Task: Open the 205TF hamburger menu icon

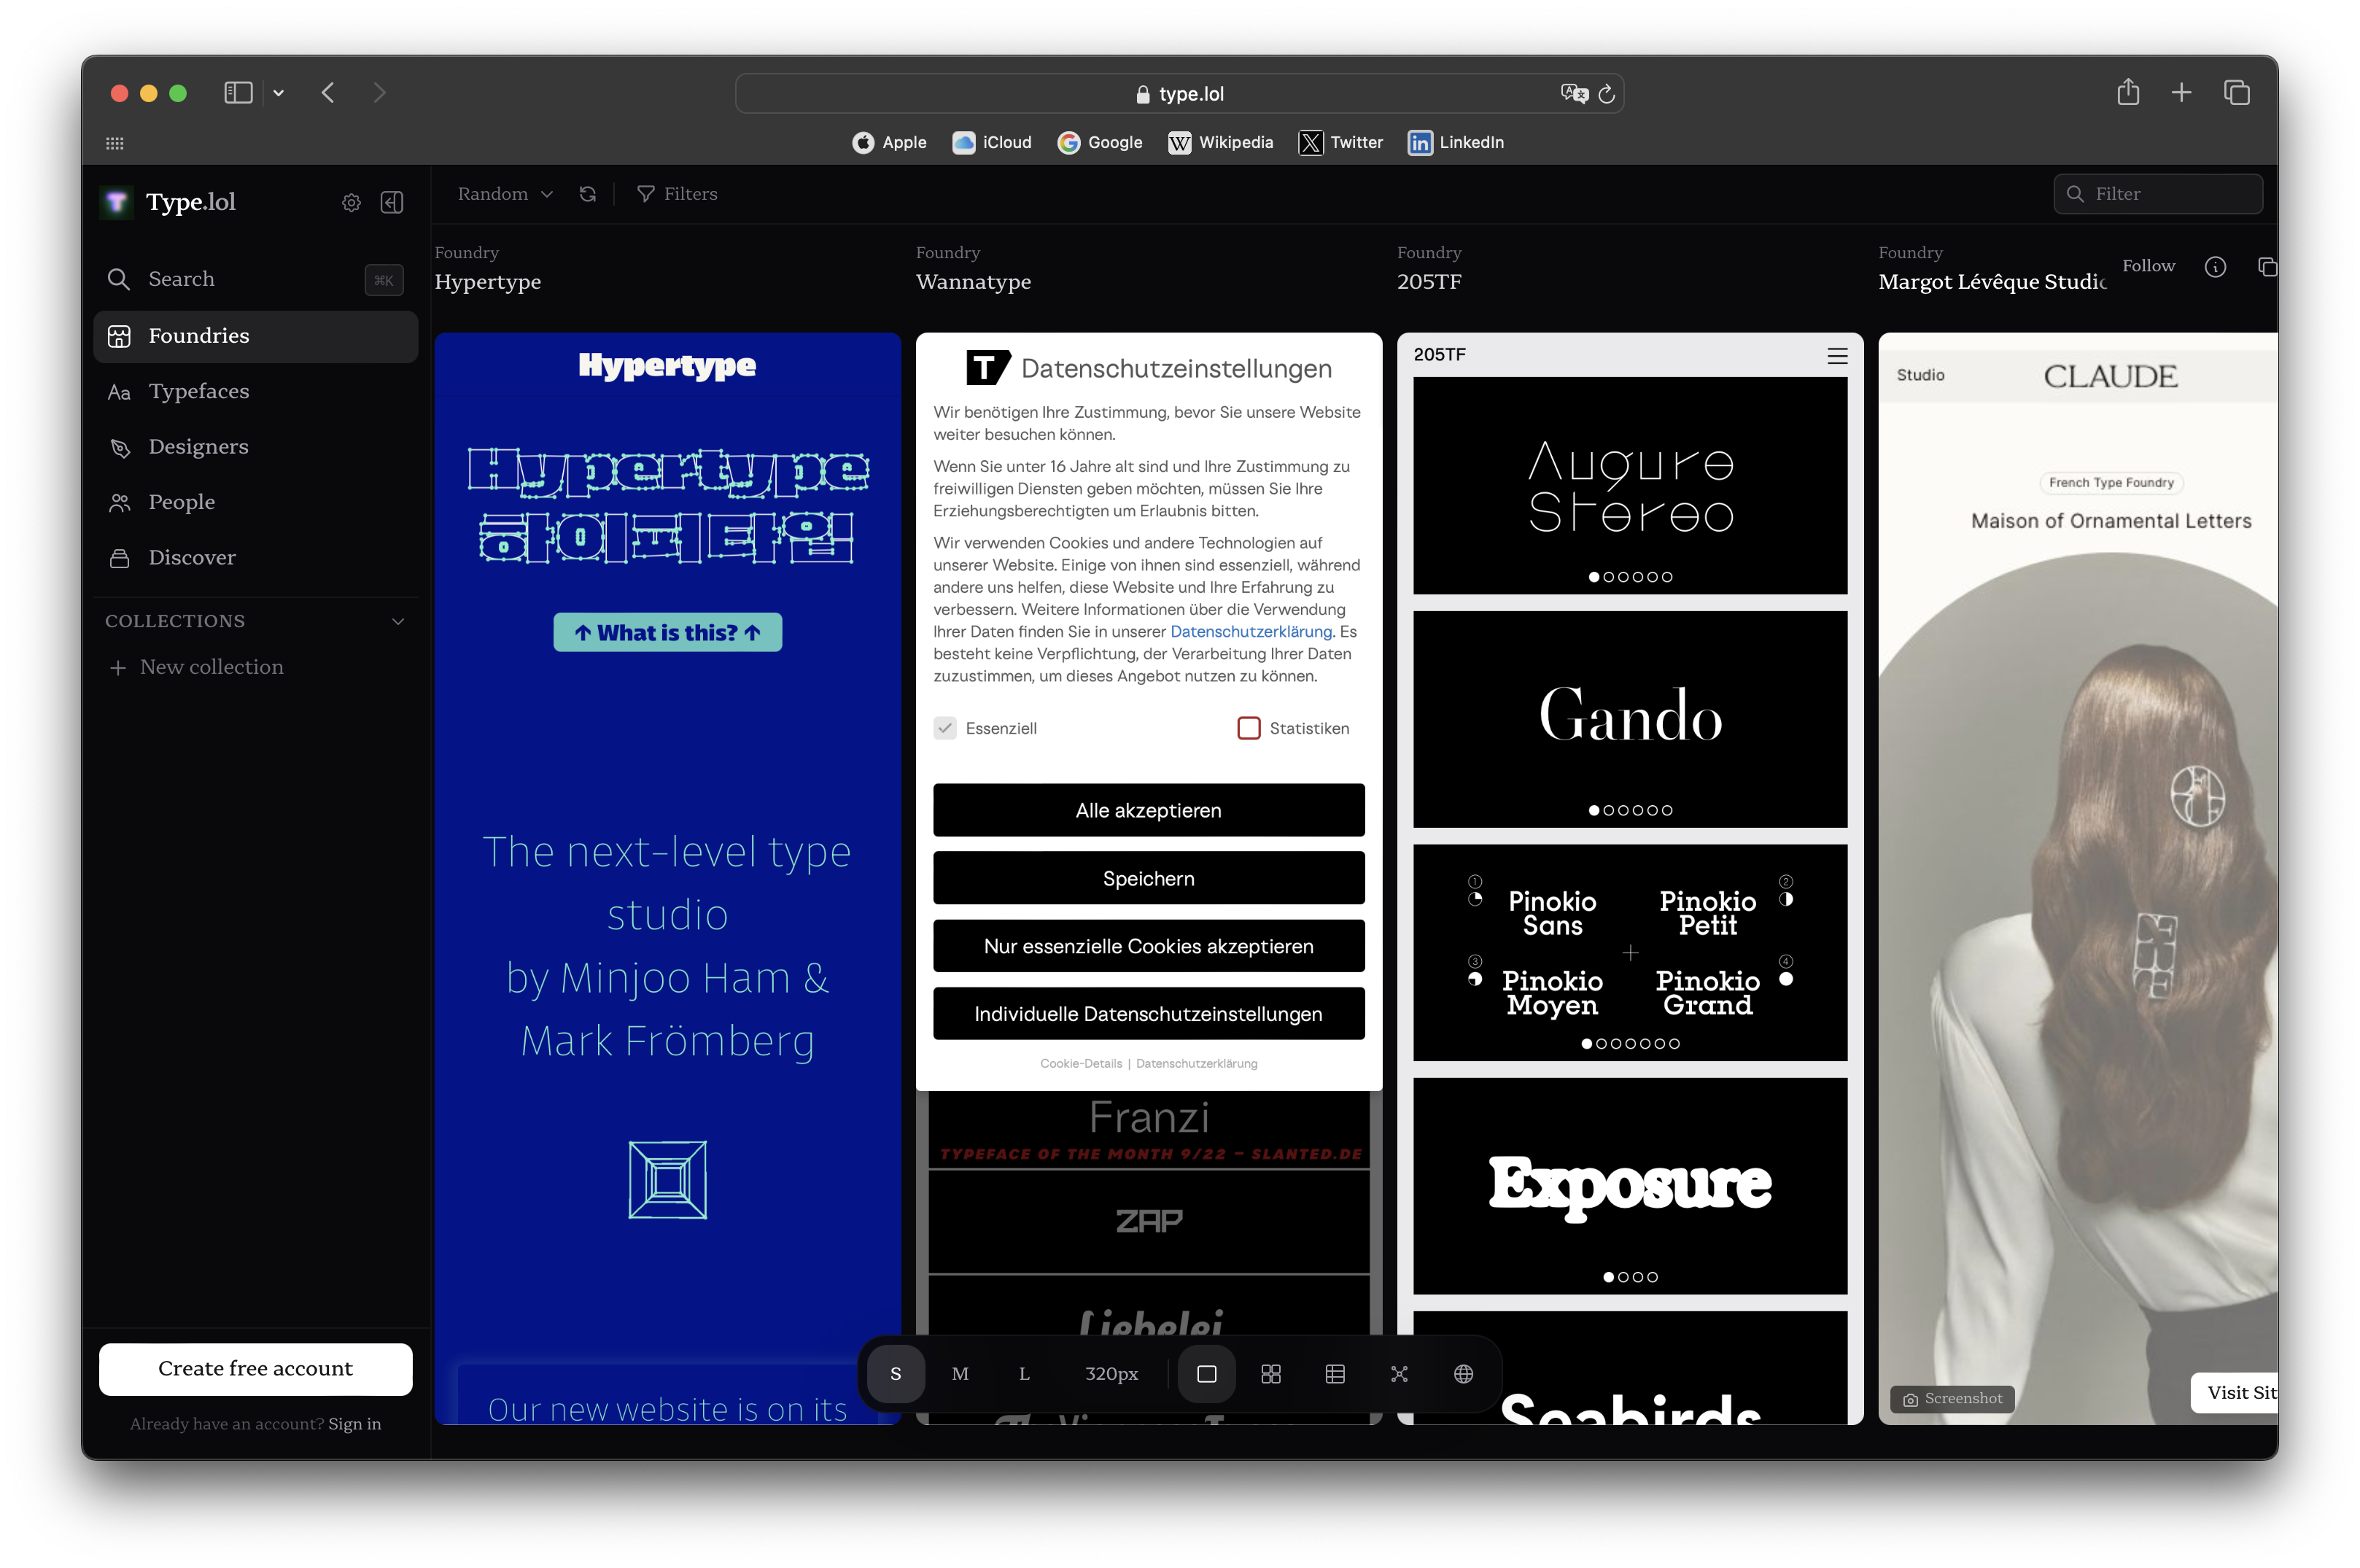Action: click(x=1837, y=356)
